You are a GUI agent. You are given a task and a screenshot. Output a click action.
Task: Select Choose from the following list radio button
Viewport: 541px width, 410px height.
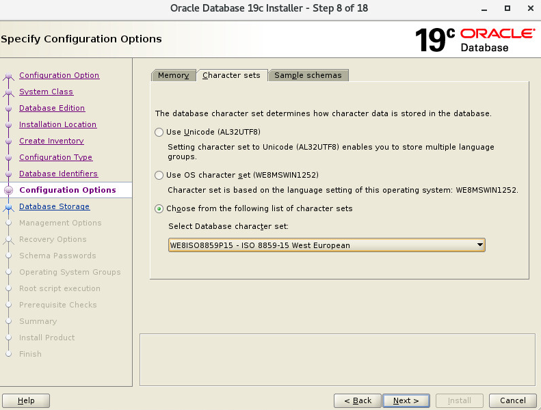[159, 208]
